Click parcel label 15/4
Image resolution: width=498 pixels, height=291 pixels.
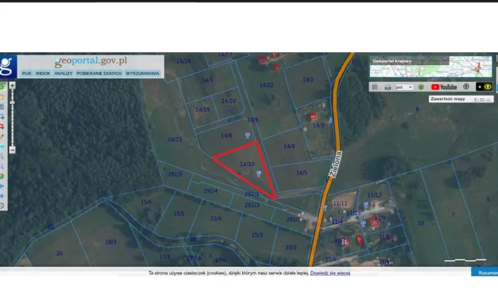[216, 218]
